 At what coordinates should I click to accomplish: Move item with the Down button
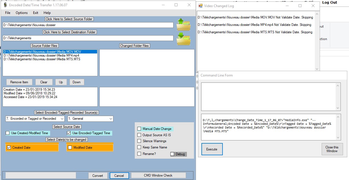click(77, 82)
